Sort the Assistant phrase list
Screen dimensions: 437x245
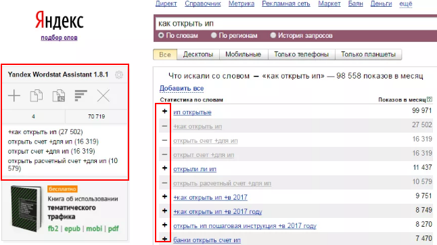coord(80,95)
